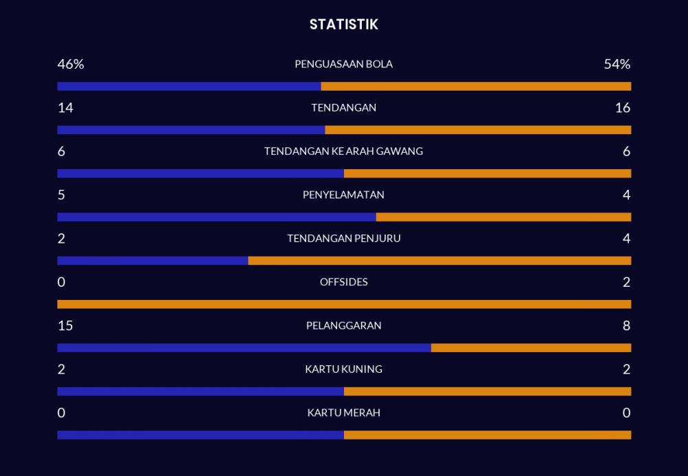Viewport: 688px width, 476px height.
Task: Click the 46% possession value
Action: click(x=71, y=64)
